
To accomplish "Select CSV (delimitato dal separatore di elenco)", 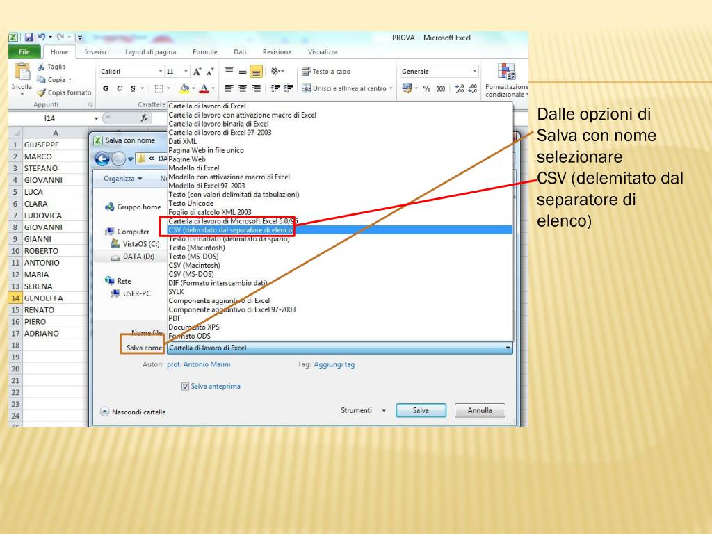I will pos(339,229).
